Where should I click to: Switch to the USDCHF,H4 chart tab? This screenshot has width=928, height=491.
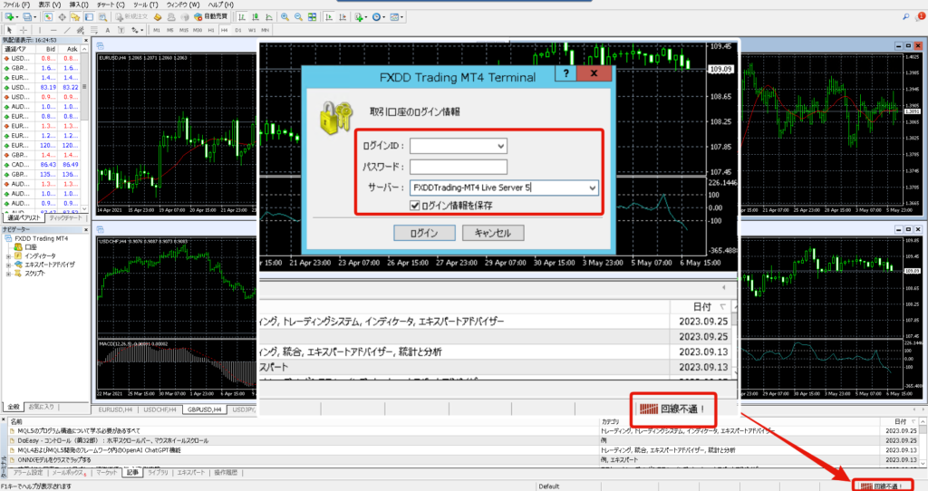(x=159, y=409)
